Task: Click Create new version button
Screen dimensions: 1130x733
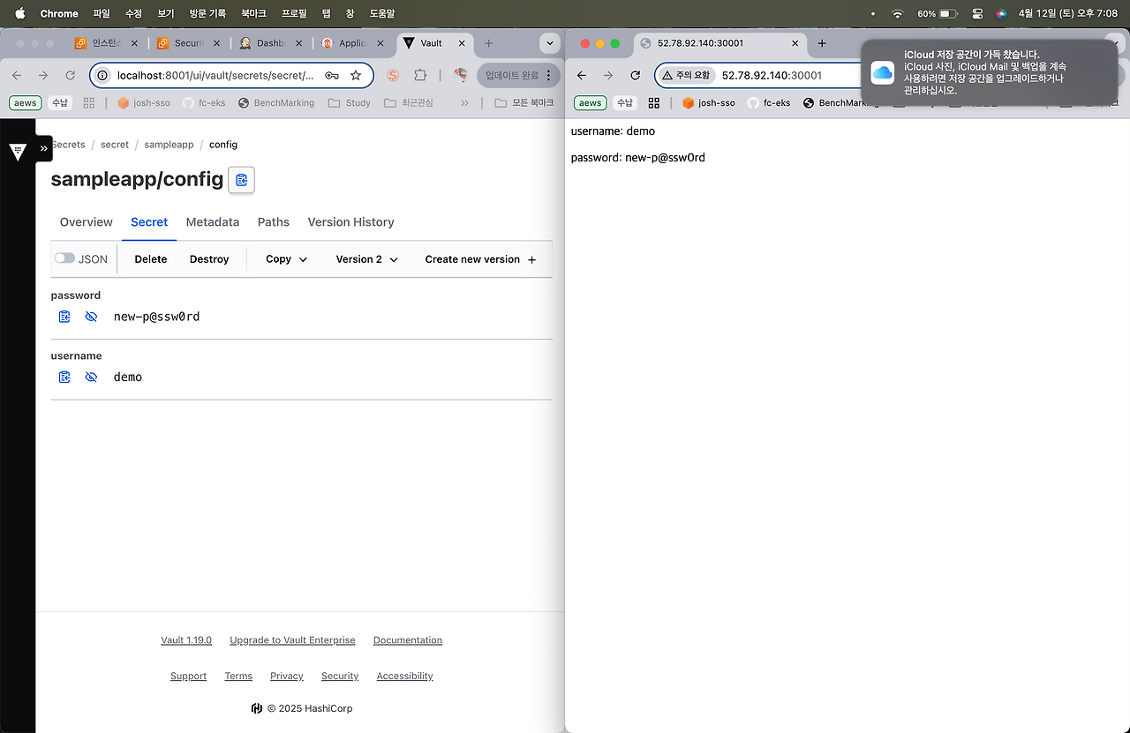Action: pyautogui.click(x=480, y=259)
